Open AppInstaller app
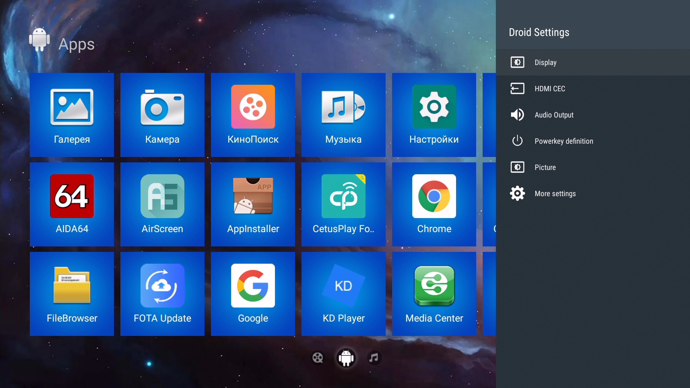 [x=253, y=204]
